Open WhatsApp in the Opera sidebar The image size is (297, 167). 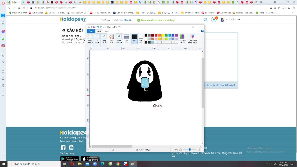3,39
